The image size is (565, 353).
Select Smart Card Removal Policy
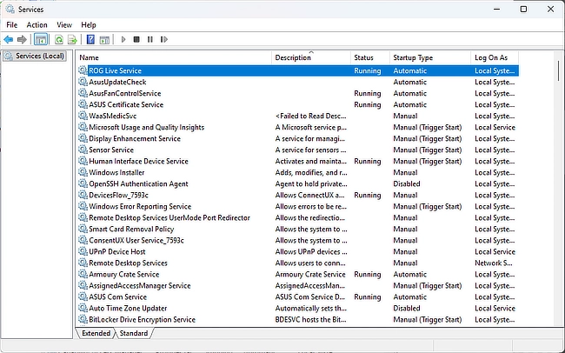(x=131, y=229)
